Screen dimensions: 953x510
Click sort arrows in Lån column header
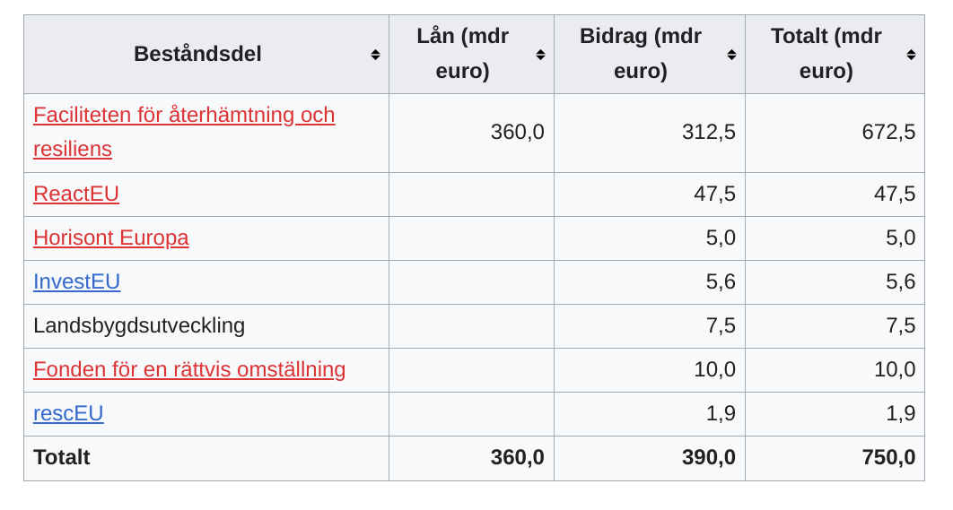pos(540,55)
